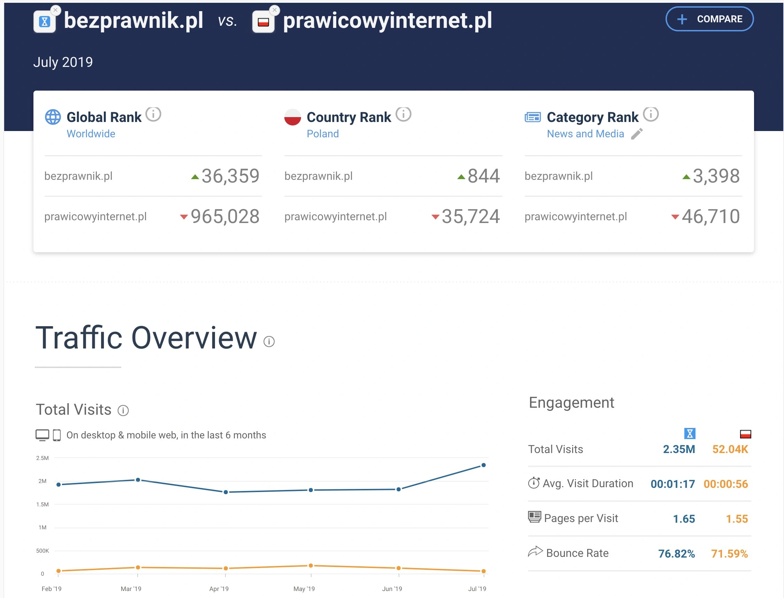Click bounce rate 71.59%
The height and width of the screenshot is (598, 784).
click(729, 554)
